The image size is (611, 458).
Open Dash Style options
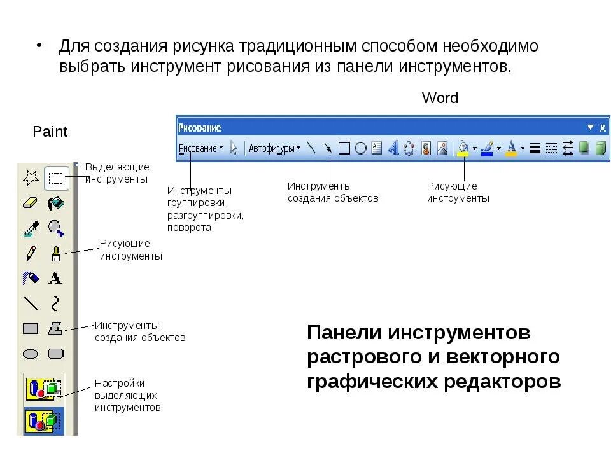551,148
